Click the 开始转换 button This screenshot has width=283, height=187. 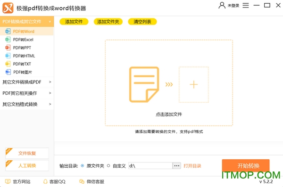pyautogui.click(x=246, y=165)
